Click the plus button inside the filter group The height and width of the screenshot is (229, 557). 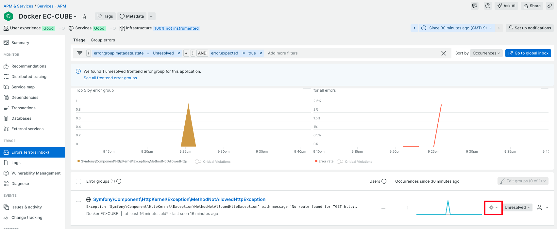tap(186, 53)
